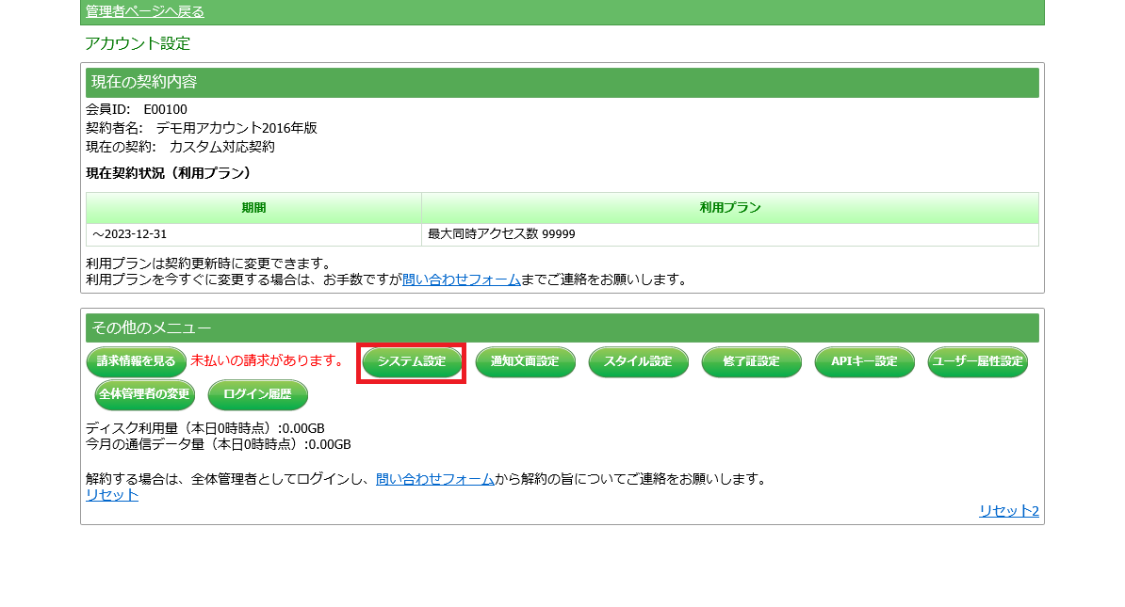View ログイン履歴

point(257,394)
